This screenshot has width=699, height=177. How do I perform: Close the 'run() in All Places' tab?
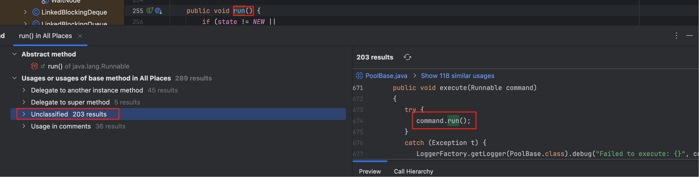(80, 36)
